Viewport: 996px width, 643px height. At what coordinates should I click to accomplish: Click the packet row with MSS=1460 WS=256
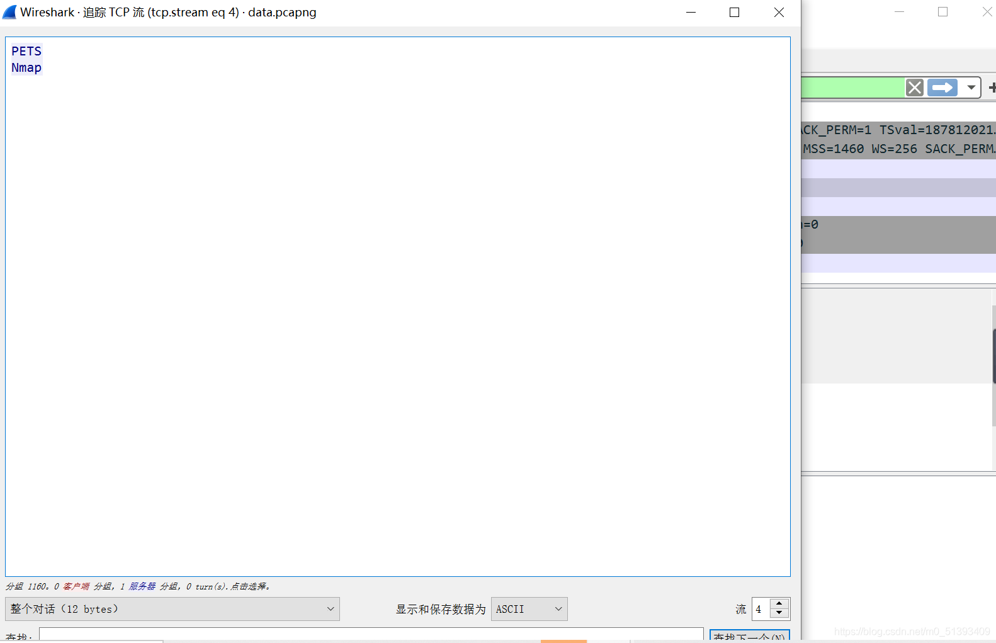[898, 149]
